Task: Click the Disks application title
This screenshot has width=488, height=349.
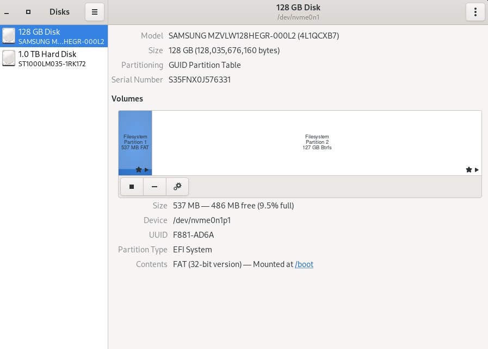Action: [59, 12]
